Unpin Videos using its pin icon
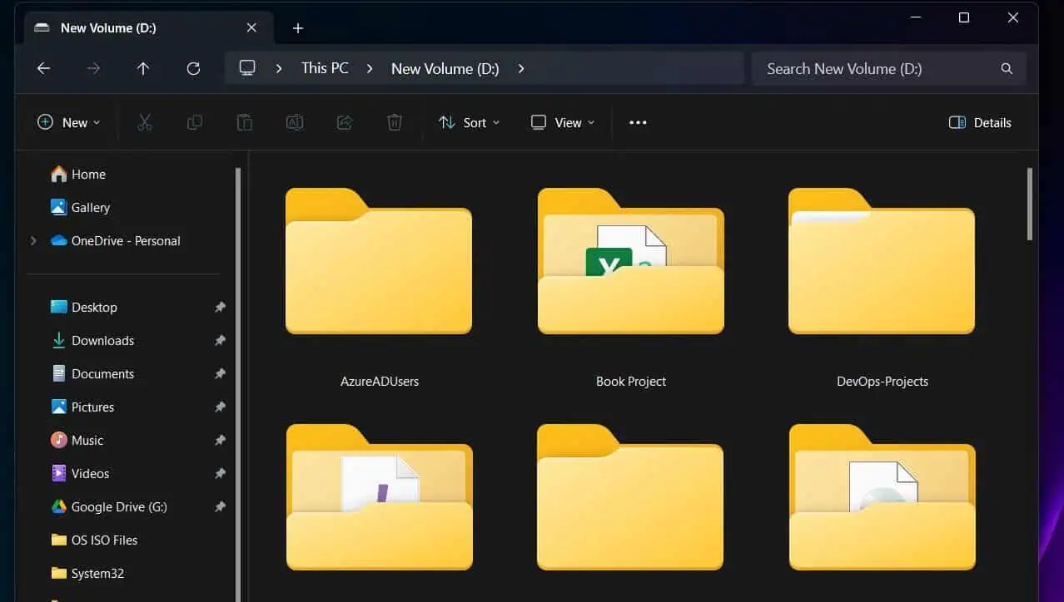The width and height of the screenshot is (1064, 602). point(220,473)
